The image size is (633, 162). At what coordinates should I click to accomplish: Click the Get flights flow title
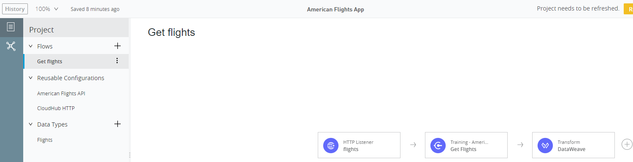(x=171, y=32)
